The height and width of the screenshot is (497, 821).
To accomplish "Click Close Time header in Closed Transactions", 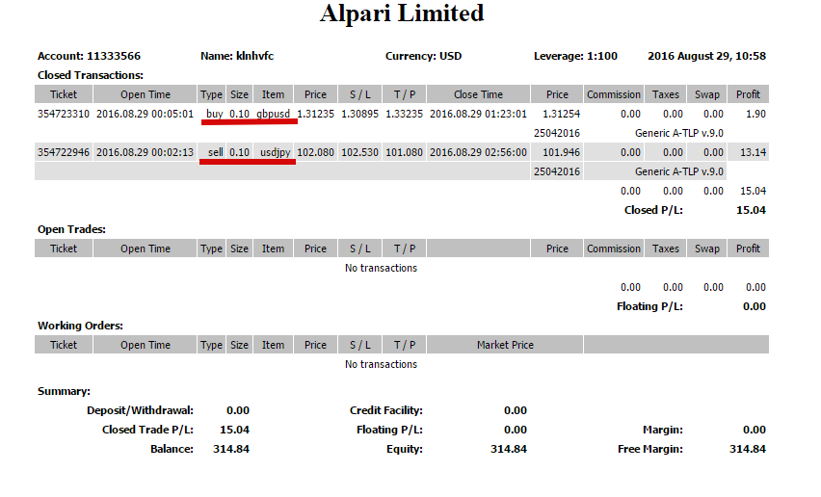I will [478, 94].
